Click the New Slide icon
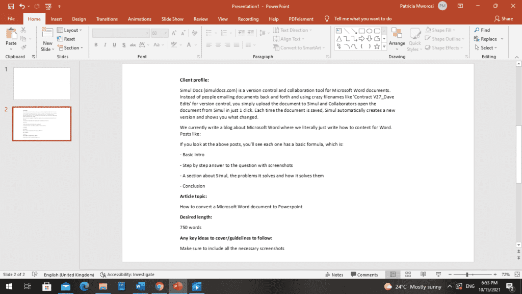The image size is (522, 294). [x=47, y=33]
